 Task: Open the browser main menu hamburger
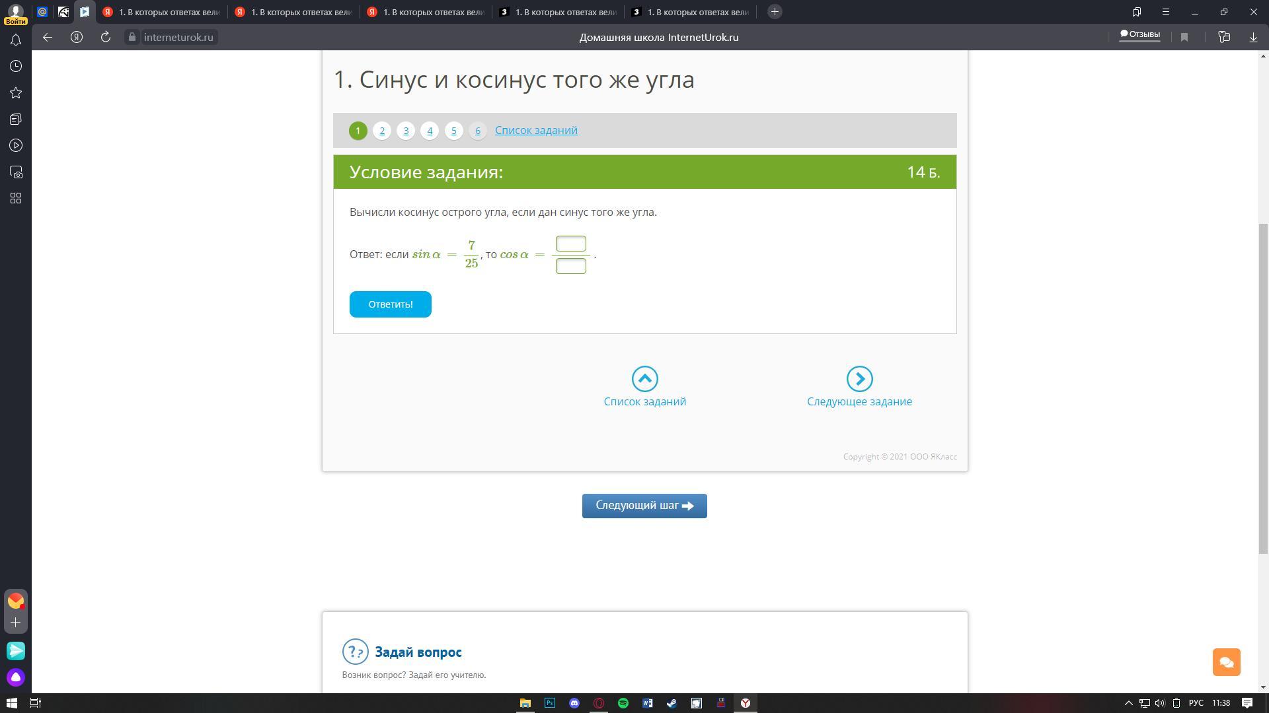[x=1166, y=12]
